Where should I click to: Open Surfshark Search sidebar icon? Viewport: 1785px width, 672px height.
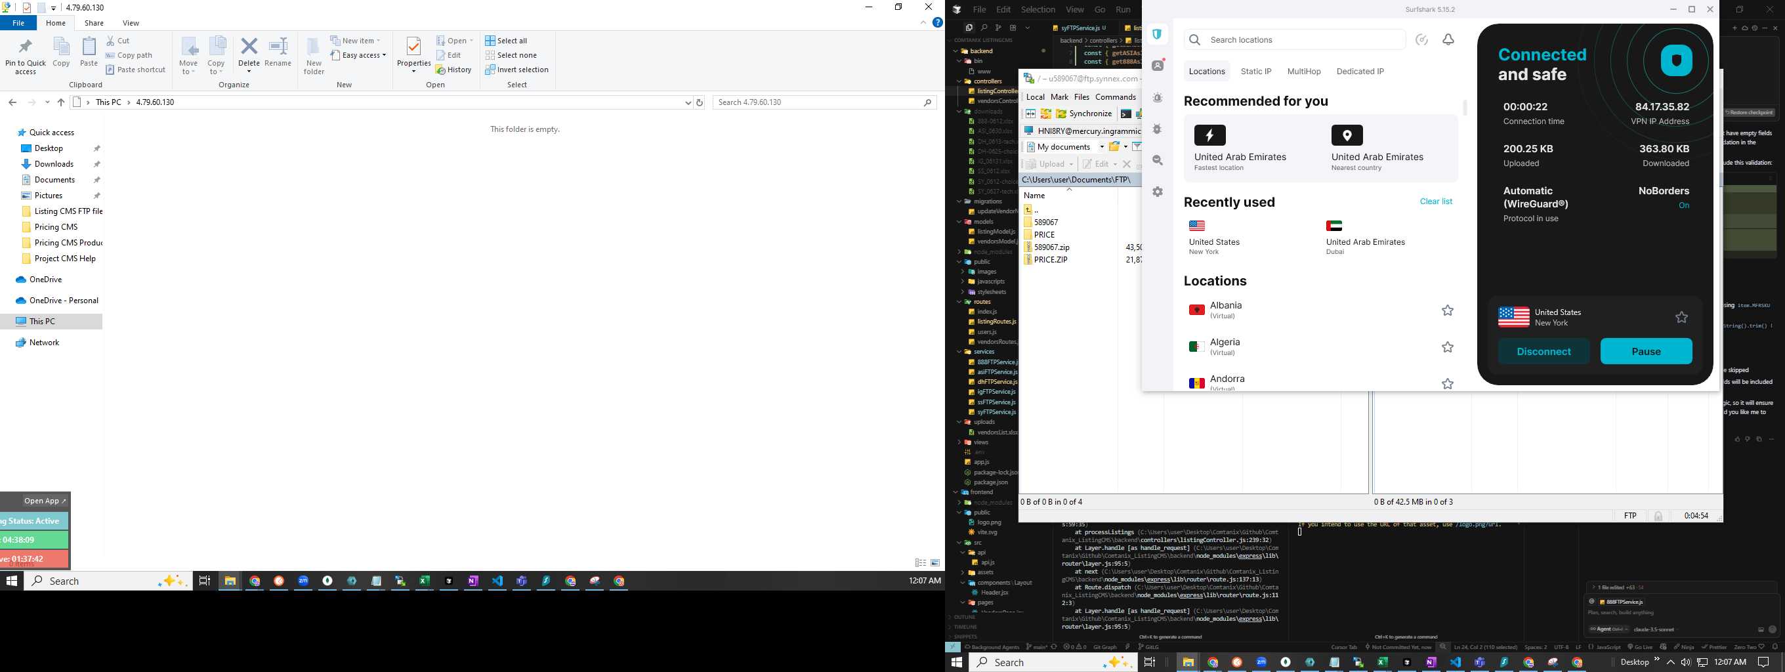[1158, 161]
